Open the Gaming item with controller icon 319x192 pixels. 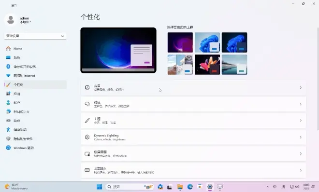(x=35, y=121)
